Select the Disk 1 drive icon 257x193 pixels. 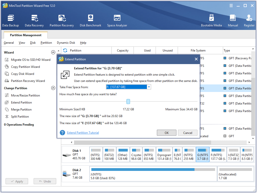coord(67,155)
